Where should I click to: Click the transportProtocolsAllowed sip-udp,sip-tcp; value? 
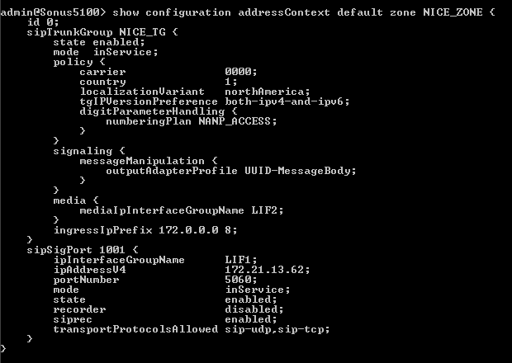tap(277, 329)
